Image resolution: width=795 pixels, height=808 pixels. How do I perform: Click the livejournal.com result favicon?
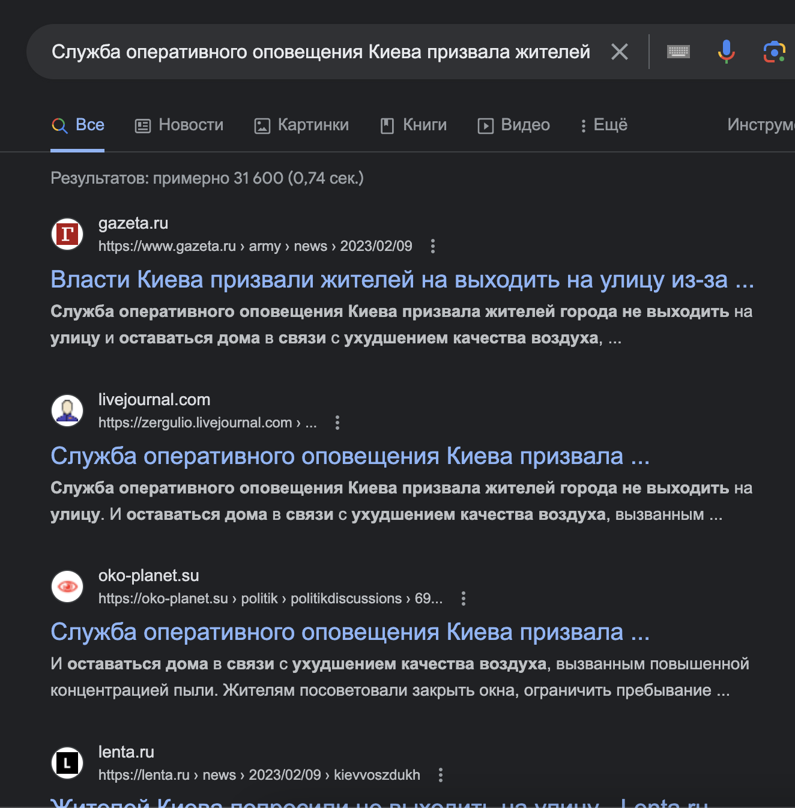[67, 411]
